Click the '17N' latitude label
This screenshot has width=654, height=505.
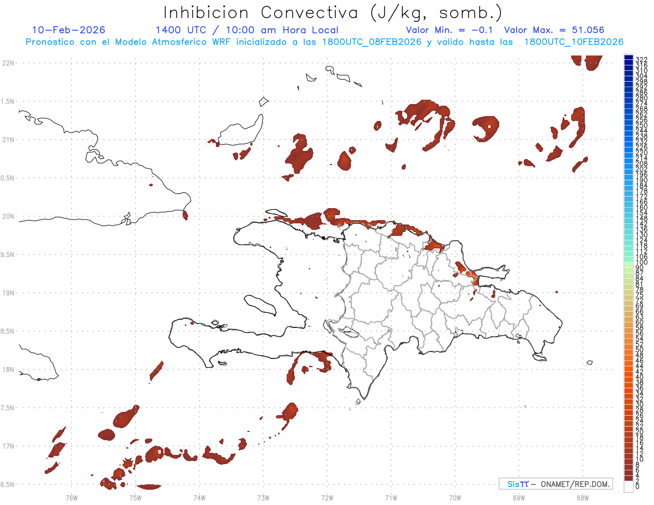pos(8,446)
